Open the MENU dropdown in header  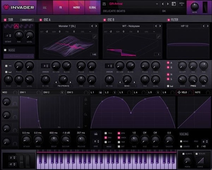[x=182, y=4]
